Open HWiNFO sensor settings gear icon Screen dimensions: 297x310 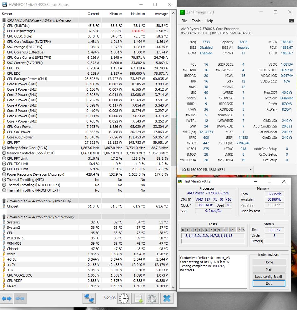[152, 298]
